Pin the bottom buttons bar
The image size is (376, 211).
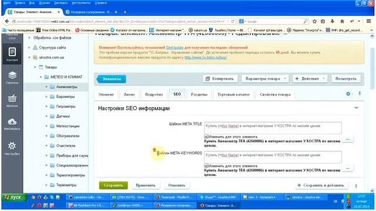tap(356, 186)
